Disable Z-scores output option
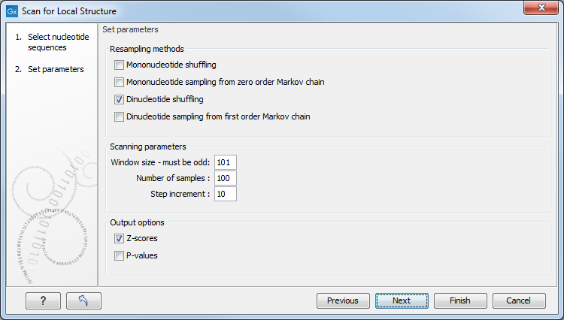The height and width of the screenshot is (320, 564). [120, 238]
